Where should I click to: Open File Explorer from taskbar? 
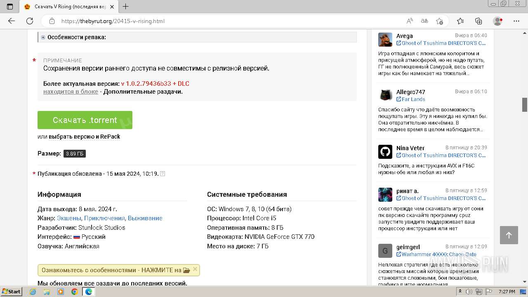(47, 292)
